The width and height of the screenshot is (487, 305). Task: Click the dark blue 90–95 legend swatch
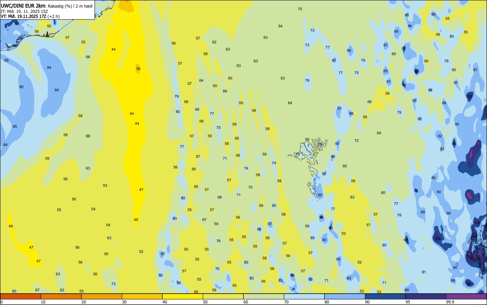coord(385,296)
